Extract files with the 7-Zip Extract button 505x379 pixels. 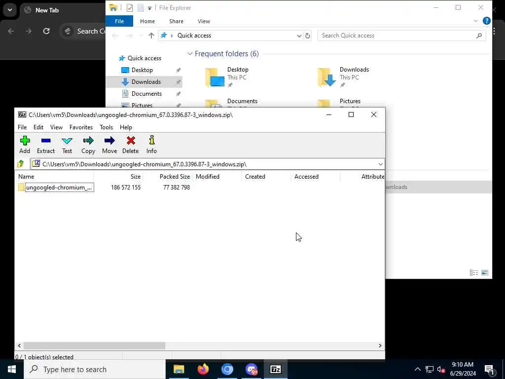pos(46,145)
